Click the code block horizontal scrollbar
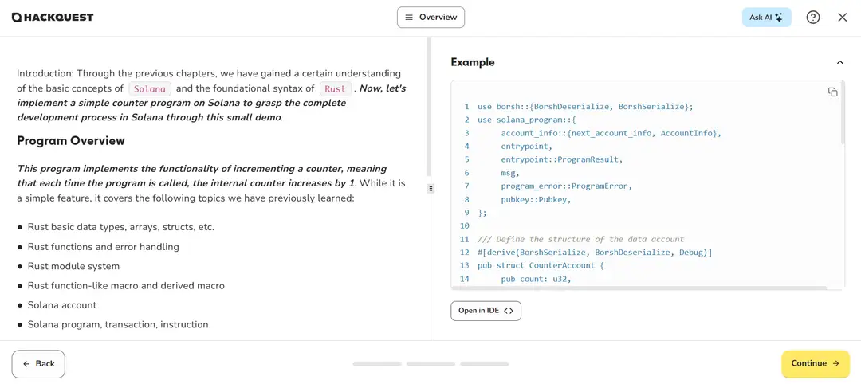Viewport: 861px width, 384px height. point(639,288)
